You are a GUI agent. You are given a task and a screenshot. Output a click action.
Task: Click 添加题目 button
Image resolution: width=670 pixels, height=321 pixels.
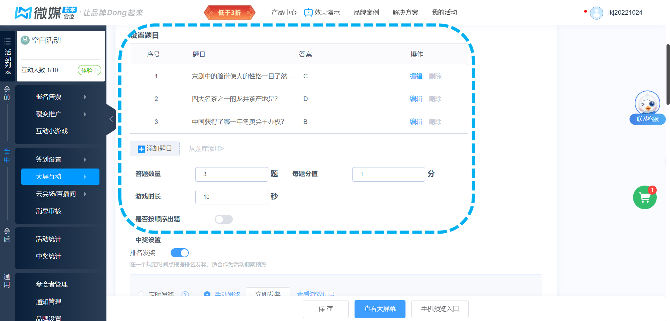click(155, 149)
